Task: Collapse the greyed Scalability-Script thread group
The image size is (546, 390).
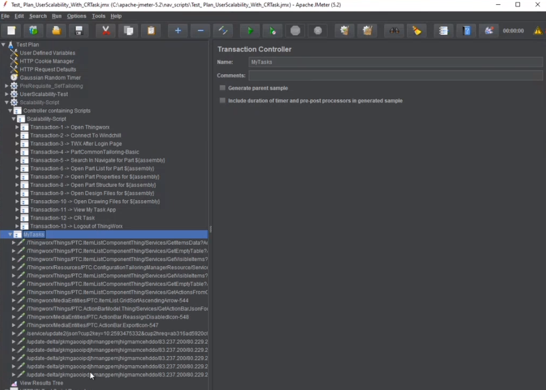Action: click(x=7, y=102)
